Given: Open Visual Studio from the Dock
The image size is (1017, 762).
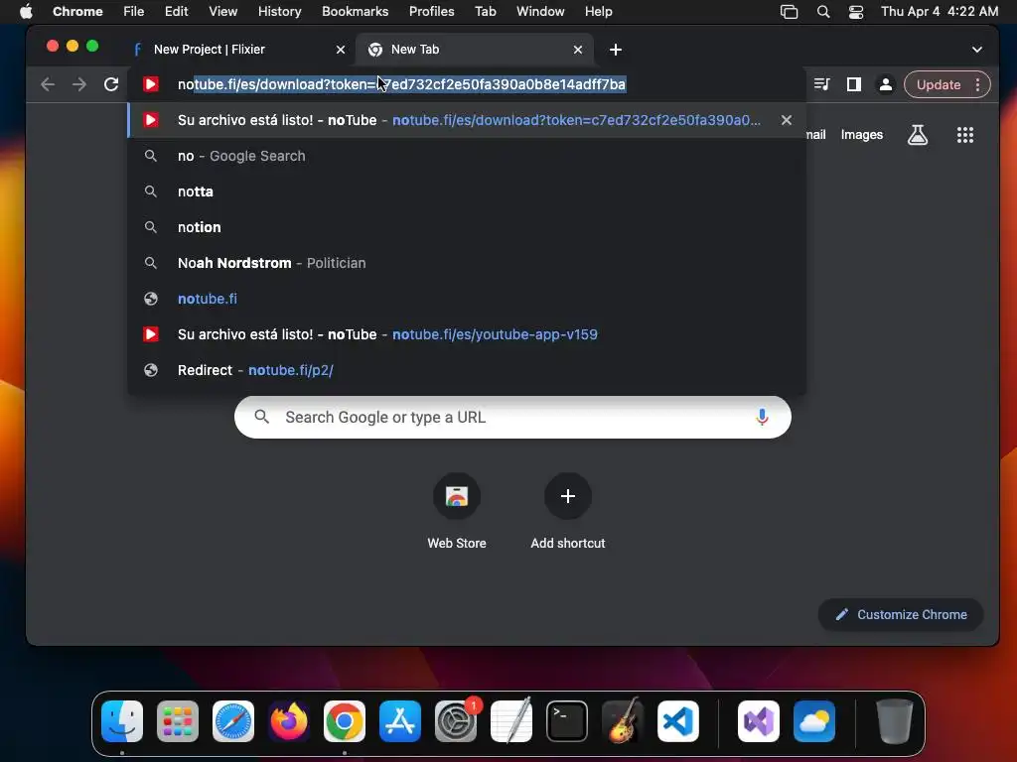Looking at the screenshot, I should (x=758, y=721).
